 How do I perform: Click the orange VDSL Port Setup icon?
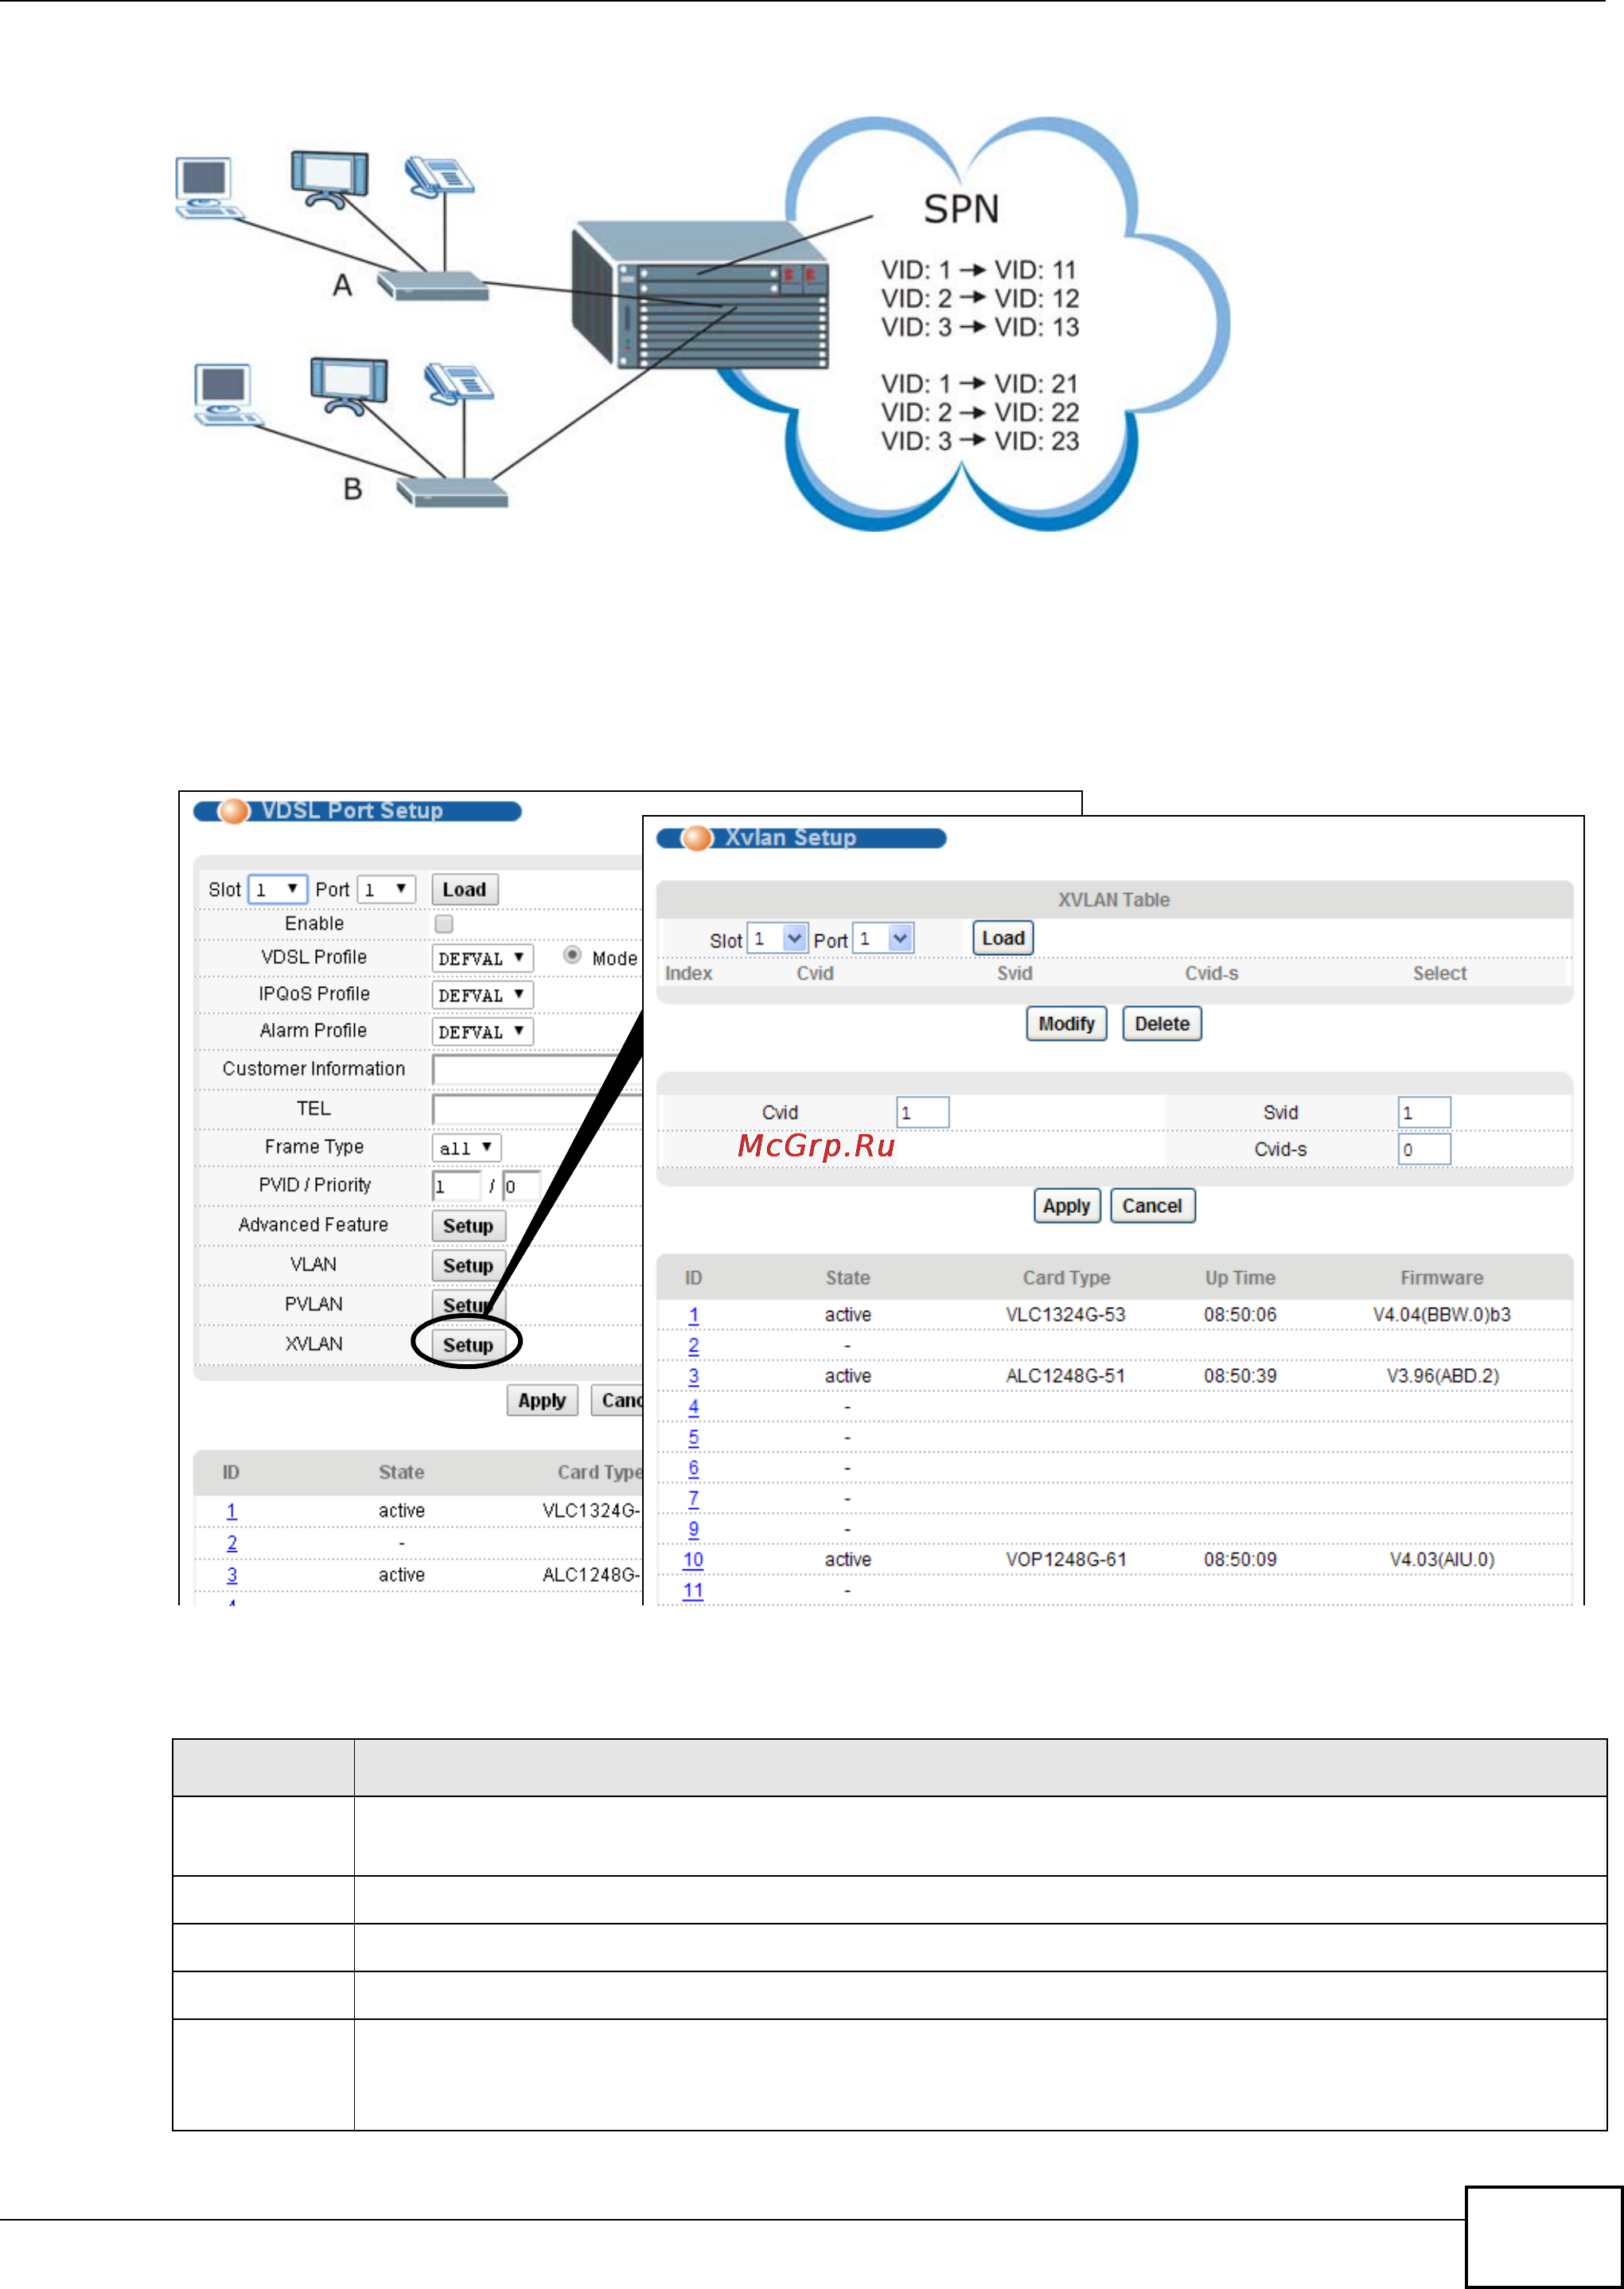[x=233, y=811]
